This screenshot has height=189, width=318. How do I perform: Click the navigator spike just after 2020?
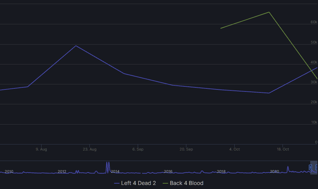288,169
